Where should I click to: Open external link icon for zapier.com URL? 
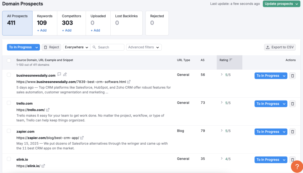pyautogui.click(x=82, y=138)
